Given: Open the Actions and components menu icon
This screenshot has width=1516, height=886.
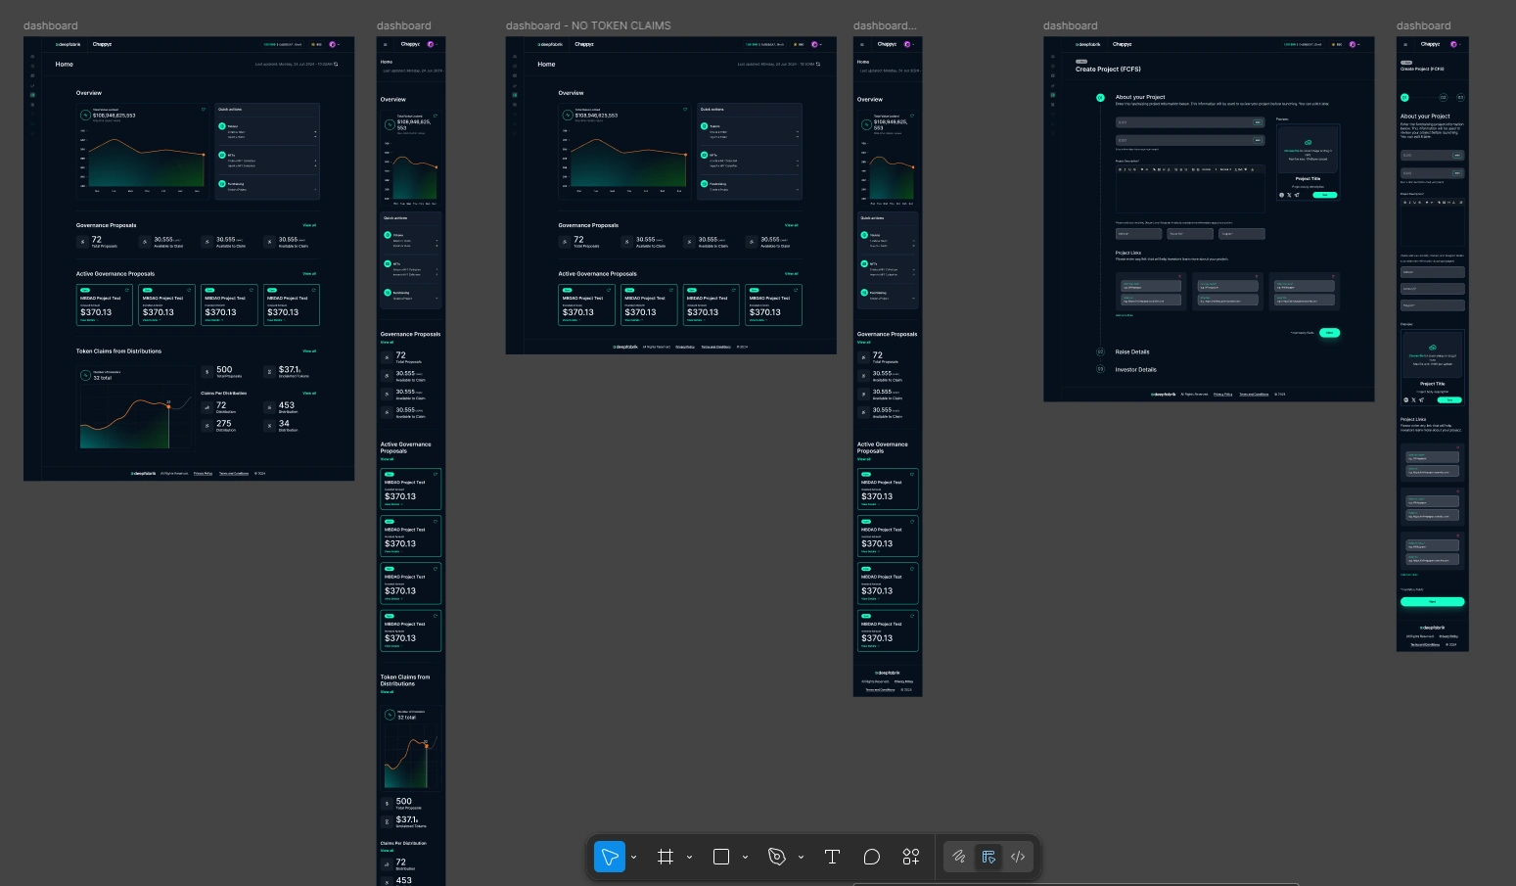Looking at the screenshot, I should tap(911, 857).
